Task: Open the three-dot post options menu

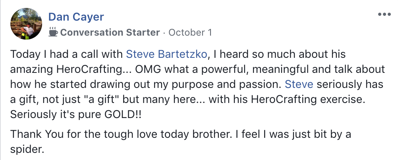Action: pyautogui.click(x=384, y=15)
